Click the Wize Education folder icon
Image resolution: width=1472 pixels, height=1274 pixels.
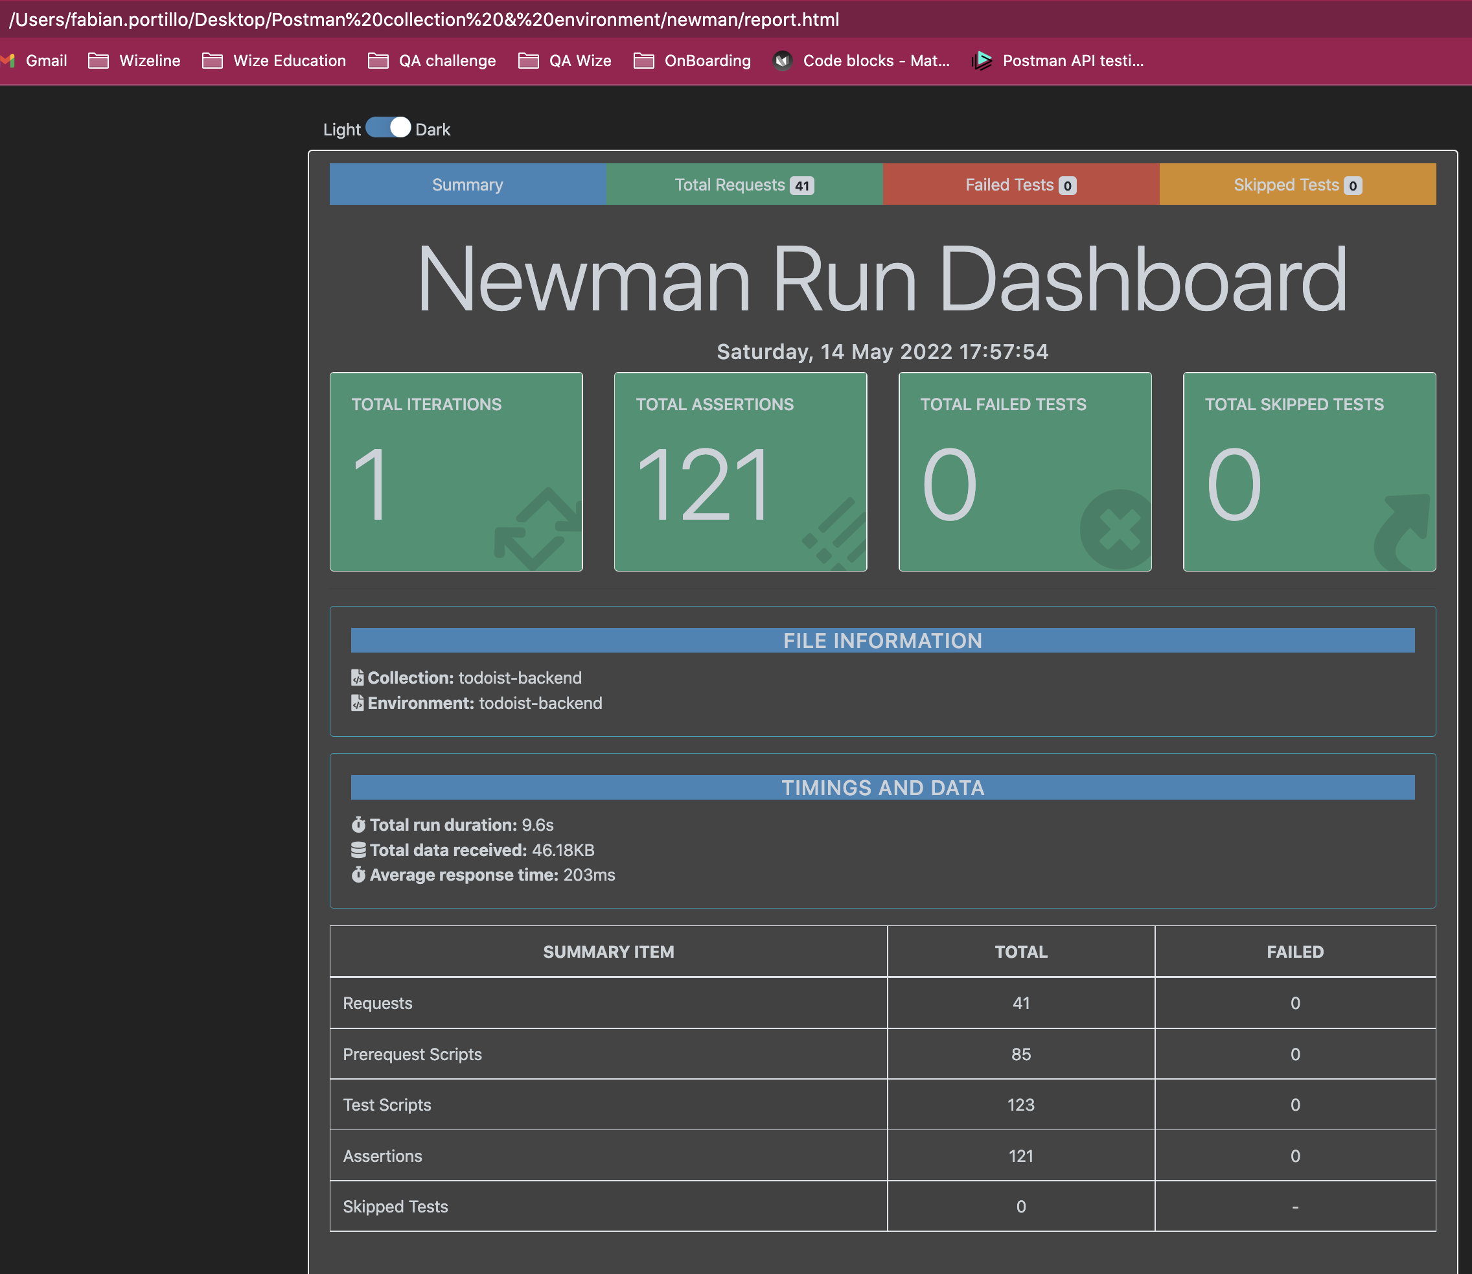(x=213, y=61)
